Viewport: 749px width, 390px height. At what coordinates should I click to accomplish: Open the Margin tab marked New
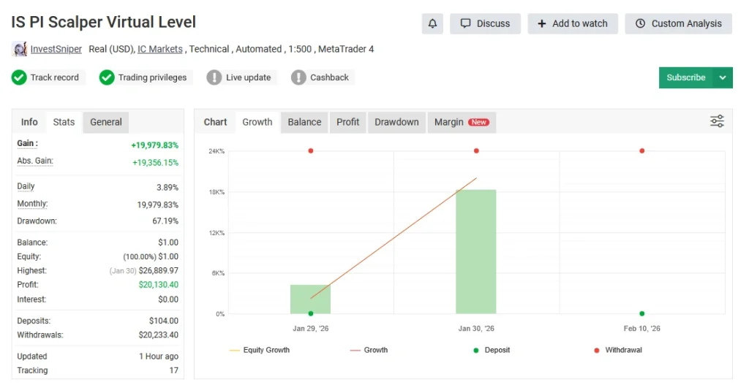(462, 122)
